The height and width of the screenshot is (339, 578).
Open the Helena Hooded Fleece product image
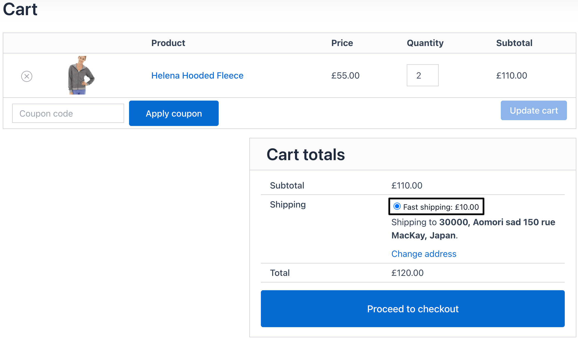pos(81,75)
